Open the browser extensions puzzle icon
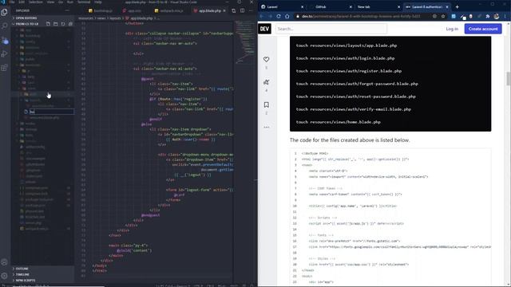The image size is (511, 287). pyautogui.click(x=488, y=16)
